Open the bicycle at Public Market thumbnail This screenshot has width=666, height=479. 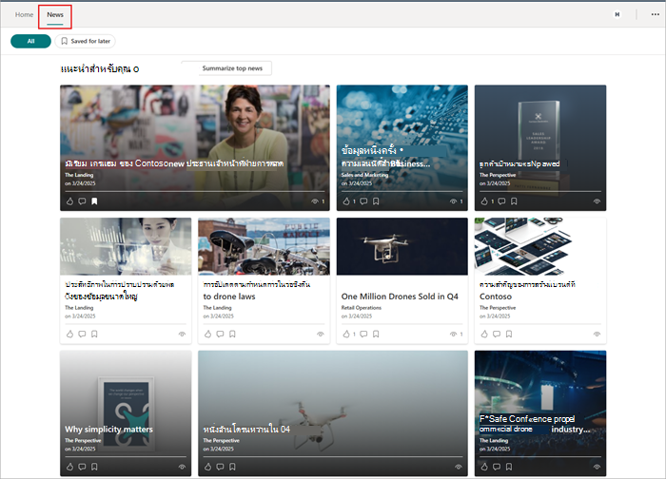pyautogui.click(x=264, y=246)
